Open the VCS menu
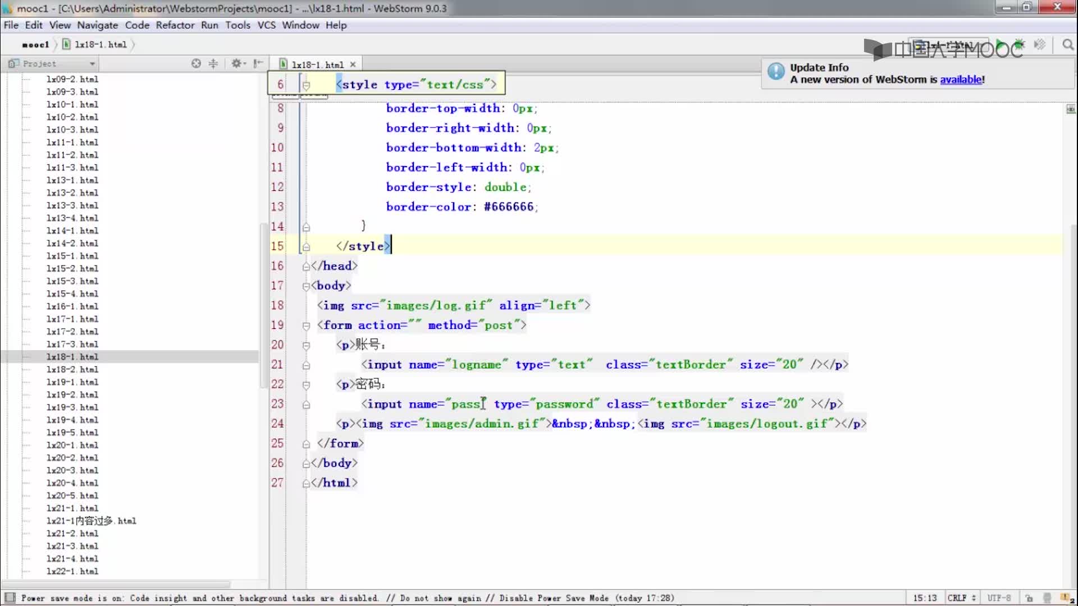Screen dimensions: 1078x606 point(267,25)
